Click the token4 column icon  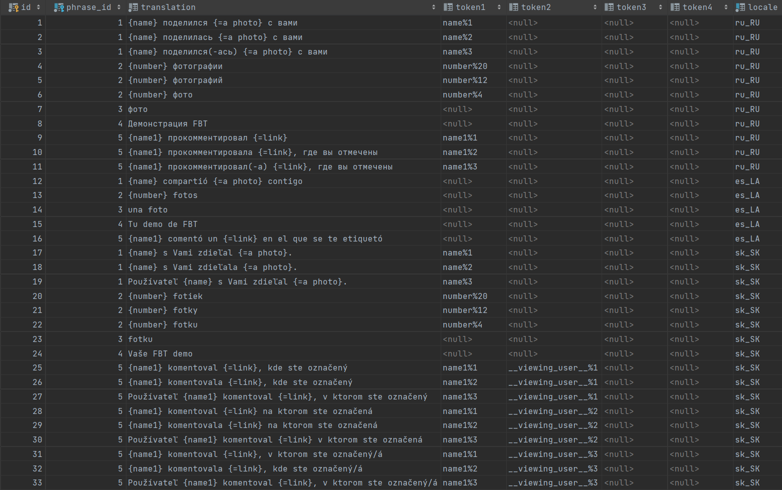click(x=675, y=7)
